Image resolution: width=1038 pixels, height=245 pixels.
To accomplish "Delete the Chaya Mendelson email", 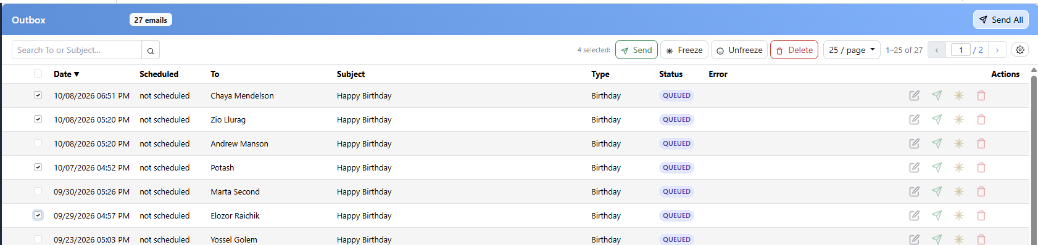I will [x=981, y=95].
